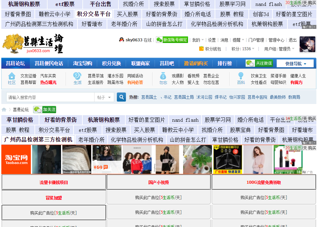Expand the 用户组: 管理员 dropdown
This screenshot has width=317, height=227.
click(279, 49)
